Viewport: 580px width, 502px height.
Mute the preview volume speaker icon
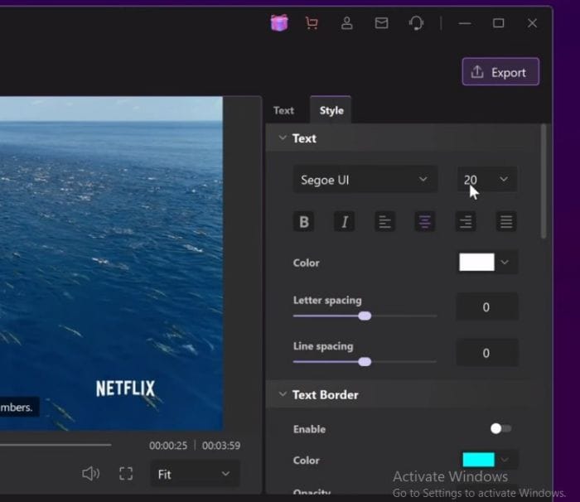click(90, 474)
